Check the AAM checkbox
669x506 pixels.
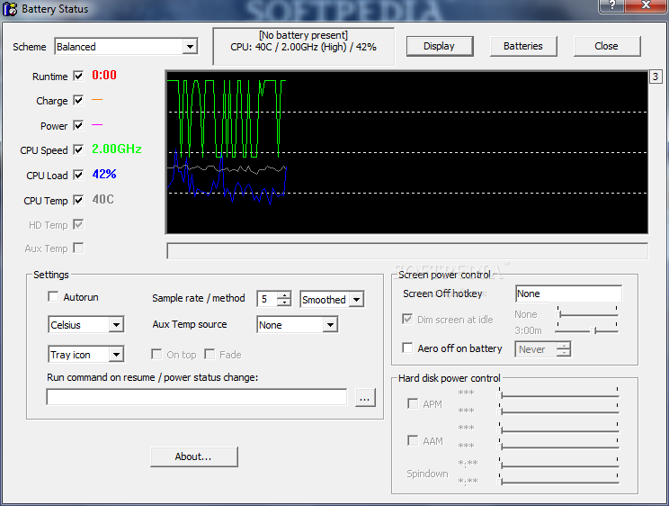coord(413,440)
